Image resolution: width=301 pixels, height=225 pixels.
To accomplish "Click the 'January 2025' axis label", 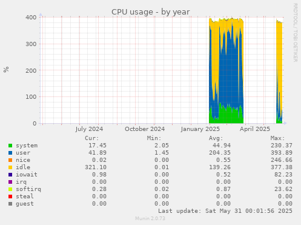I will coord(200,129).
